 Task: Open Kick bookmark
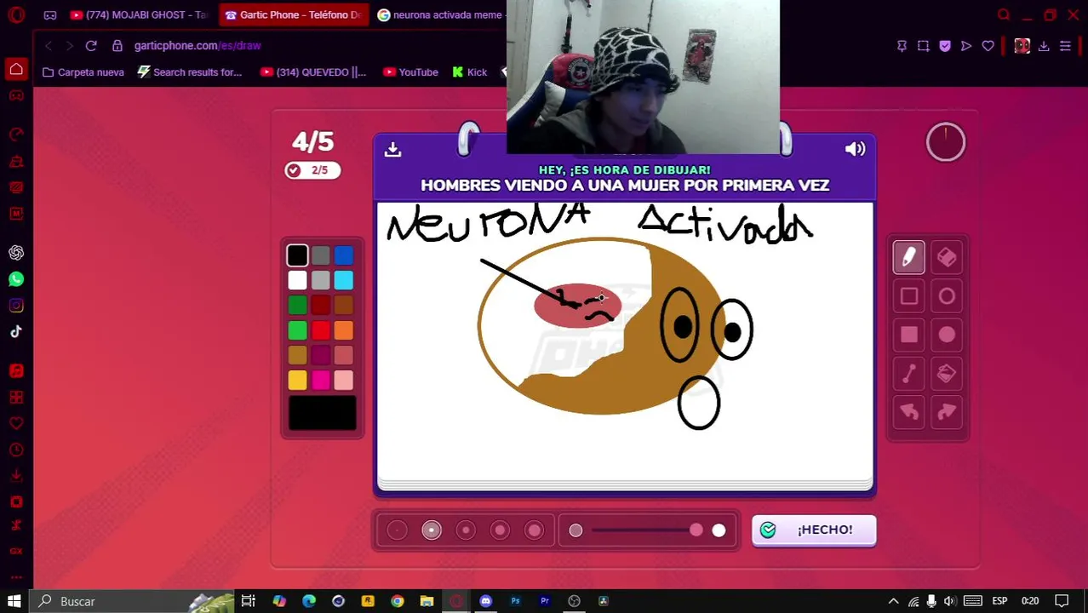coord(470,72)
